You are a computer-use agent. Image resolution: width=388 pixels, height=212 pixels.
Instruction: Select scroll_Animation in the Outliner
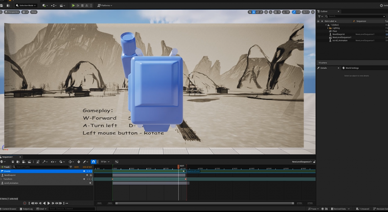(x=340, y=41)
